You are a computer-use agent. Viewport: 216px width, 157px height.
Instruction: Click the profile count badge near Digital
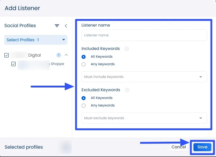tap(59, 55)
